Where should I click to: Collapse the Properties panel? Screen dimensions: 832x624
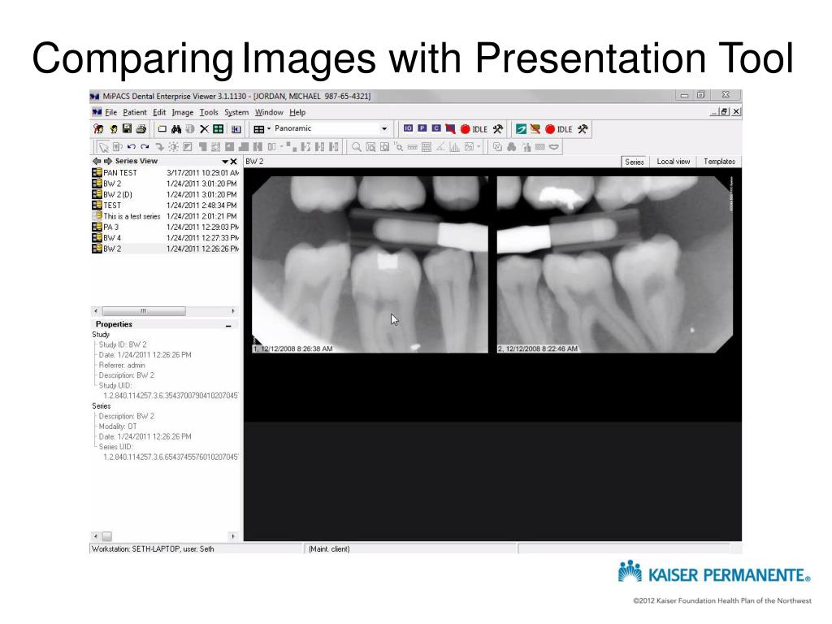(x=228, y=325)
